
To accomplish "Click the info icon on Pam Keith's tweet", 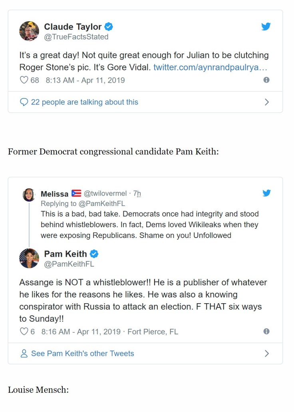I will (x=266, y=332).
